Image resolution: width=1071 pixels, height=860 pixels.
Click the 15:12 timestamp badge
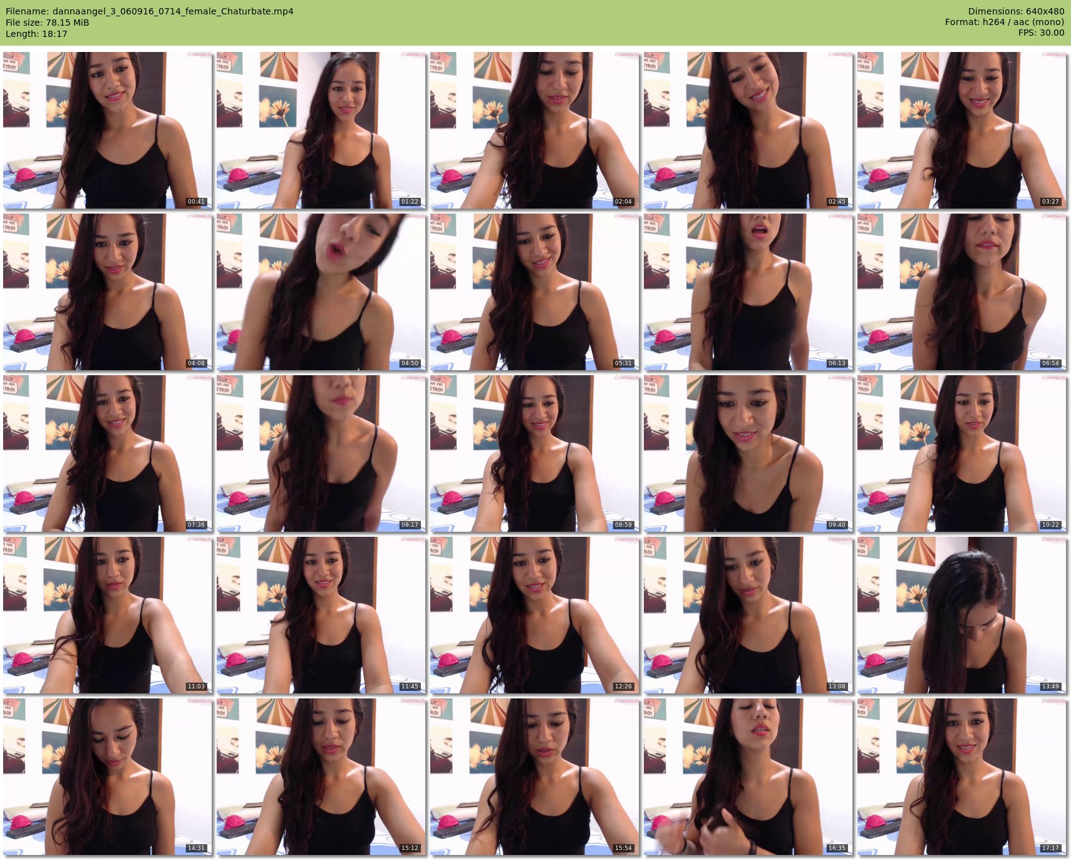click(410, 848)
